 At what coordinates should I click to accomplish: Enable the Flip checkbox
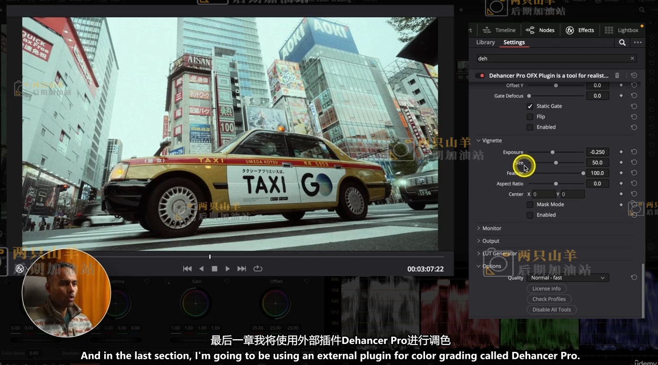530,117
